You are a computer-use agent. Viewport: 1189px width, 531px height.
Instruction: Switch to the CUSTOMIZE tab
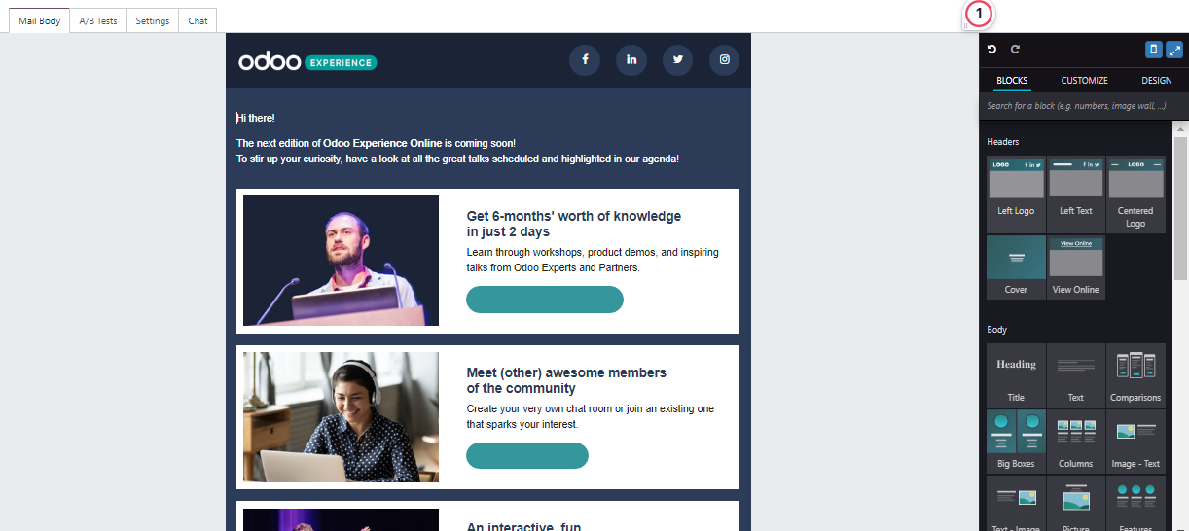[1084, 81]
